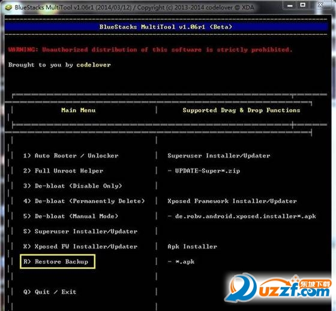Select option 1 Auto Rooter / Unlocker
Image resolution: width=336 pixels, height=311 pixels.
pyautogui.click(x=71, y=156)
